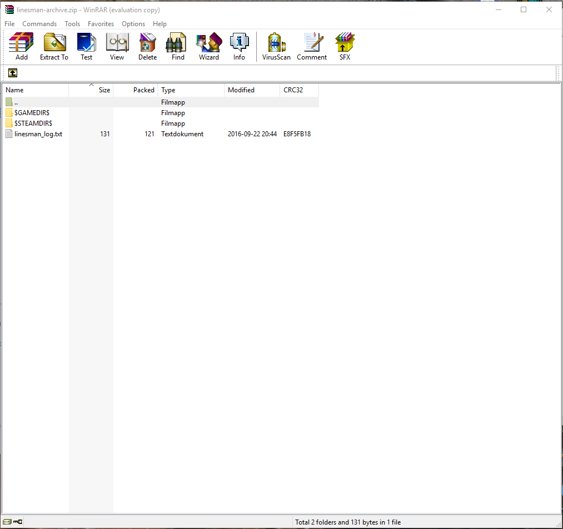Maximize the WinRAR window
Screen dimensions: 563x529
tap(524, 9)
